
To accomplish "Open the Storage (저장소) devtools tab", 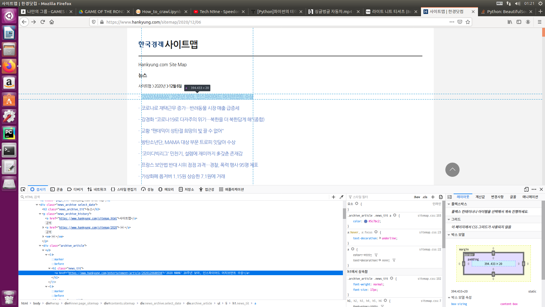I will pyautogui.click(x=186, y=189).
